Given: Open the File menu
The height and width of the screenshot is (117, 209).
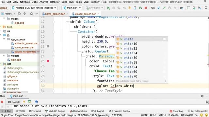Looking at the screenshot, I should point(3,2).
